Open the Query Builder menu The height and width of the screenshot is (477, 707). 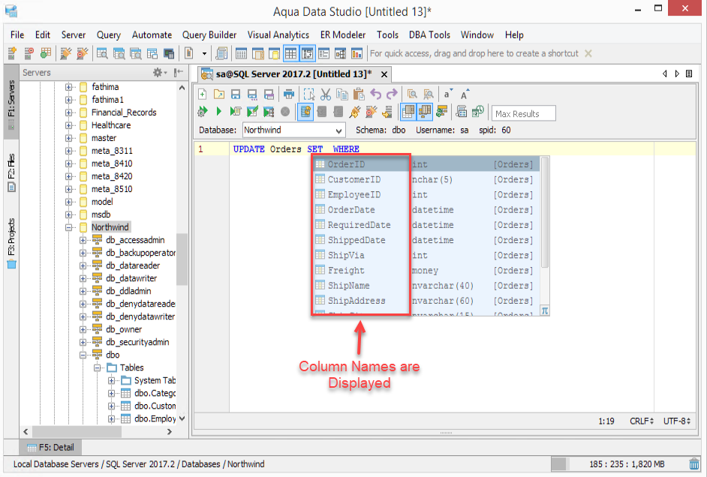coord(209,35)
